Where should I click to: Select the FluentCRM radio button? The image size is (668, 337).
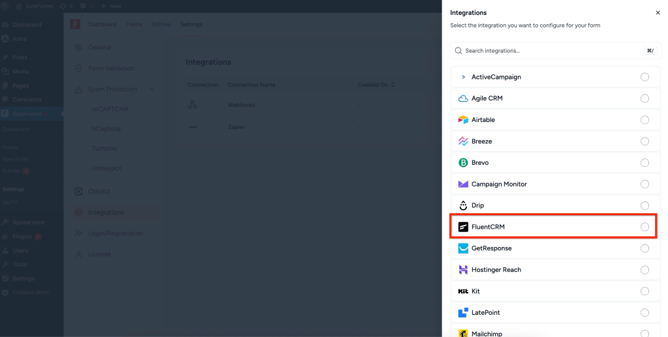coord(645,227)
